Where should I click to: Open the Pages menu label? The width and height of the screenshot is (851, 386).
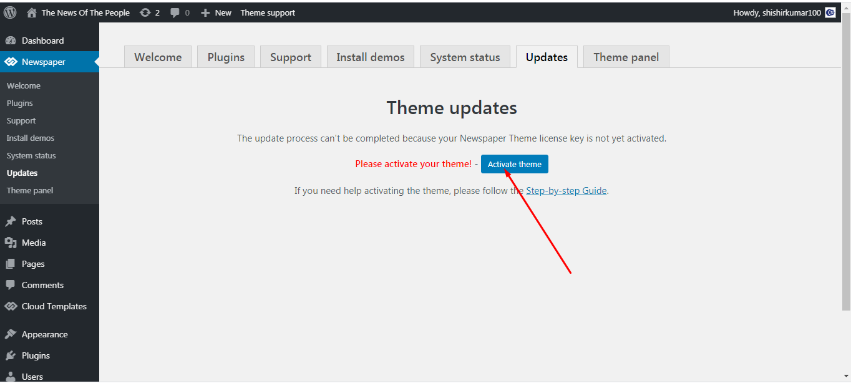point(33,264)
